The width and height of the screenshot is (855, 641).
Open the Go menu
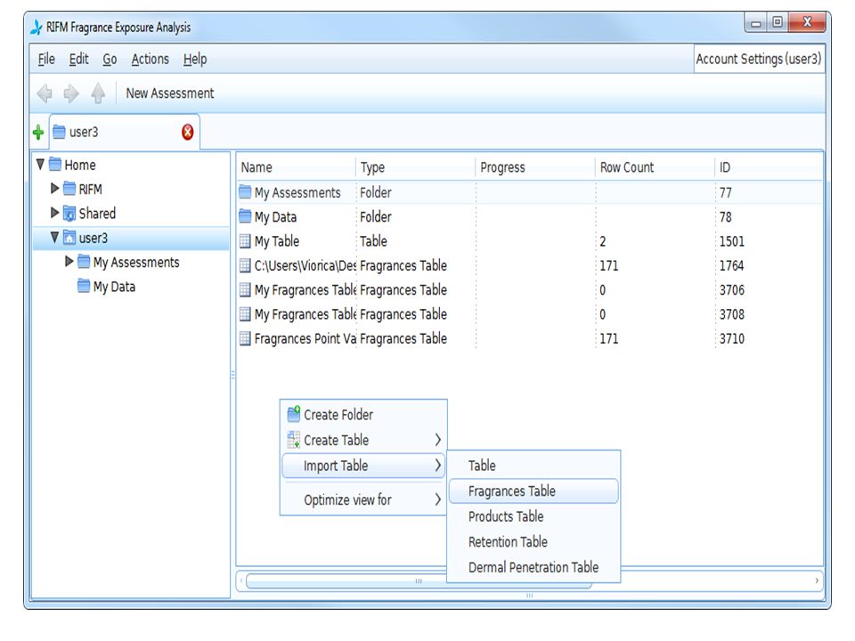point(110,59)
